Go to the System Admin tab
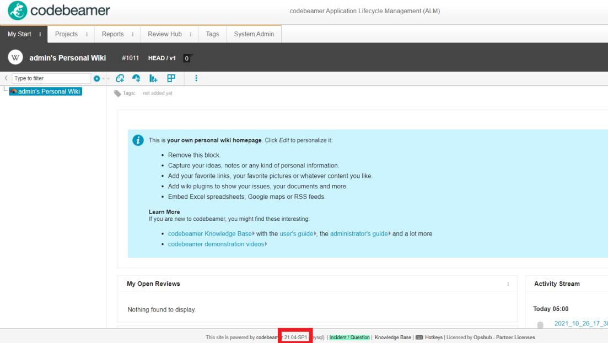The height and width of the screenshot is (343, 608). pos(254,34)
